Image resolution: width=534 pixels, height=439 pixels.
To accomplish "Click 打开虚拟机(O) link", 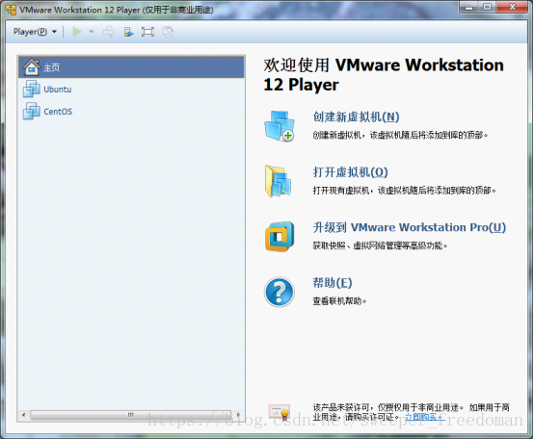I will 350,172.
